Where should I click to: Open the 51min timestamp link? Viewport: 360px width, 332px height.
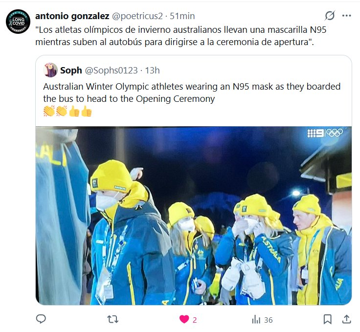pyautogui.click(x=182, y=16)
